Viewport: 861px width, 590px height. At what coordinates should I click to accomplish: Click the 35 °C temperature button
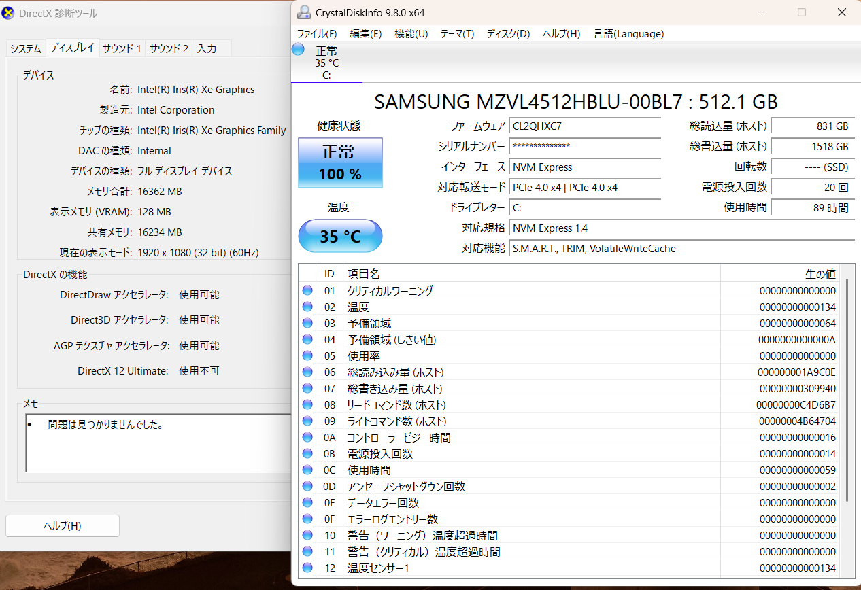point(340,236)
